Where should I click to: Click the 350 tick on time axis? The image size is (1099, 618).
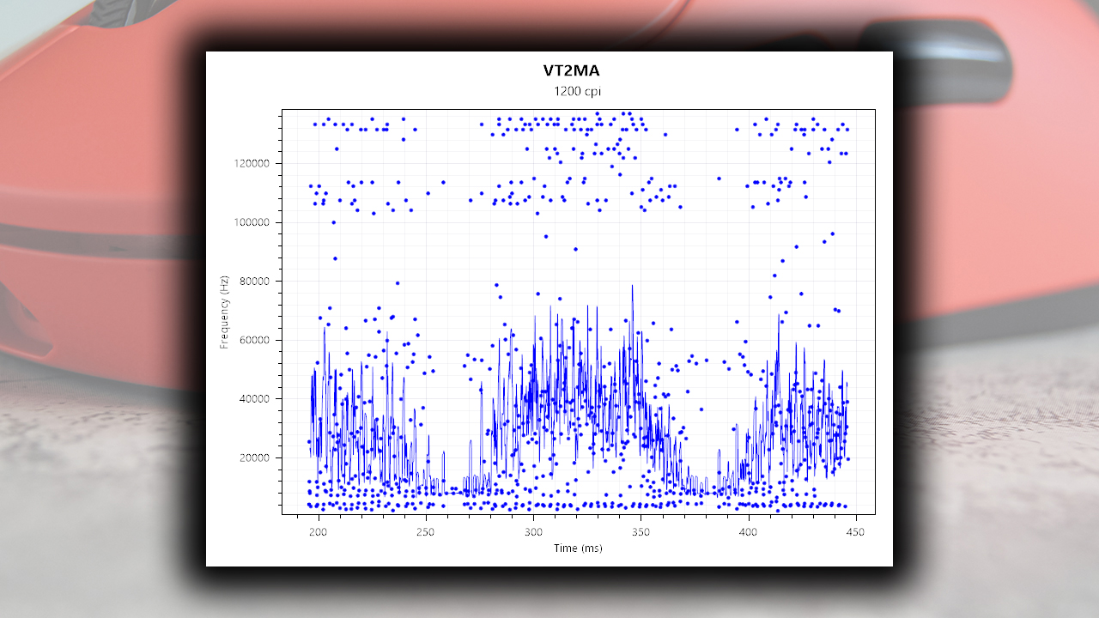click(x=641, y=531)
